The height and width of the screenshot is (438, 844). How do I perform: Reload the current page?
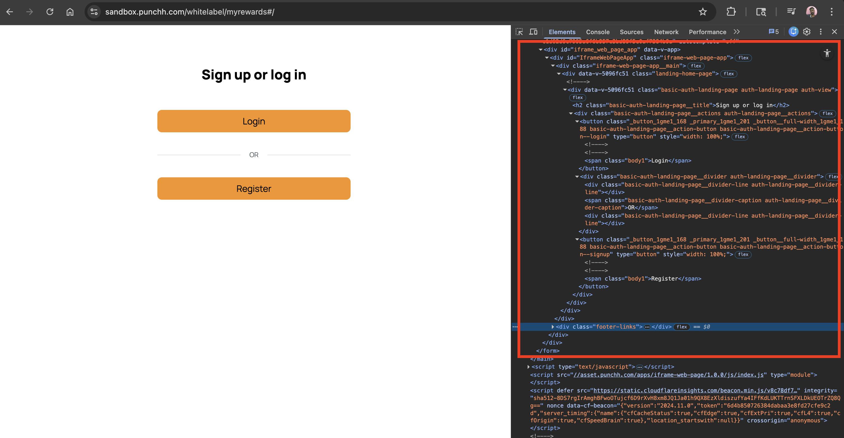[x=50, y=12]
